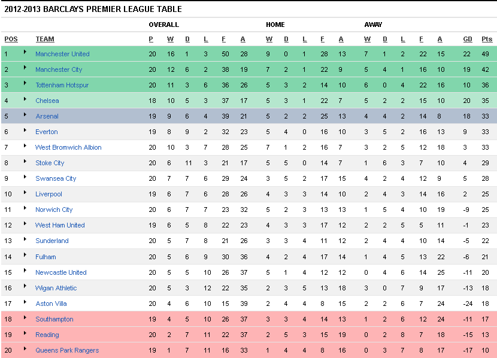497x358 pixels.
Task: Sort table by POS column header
Action: [x=11, y=39]
